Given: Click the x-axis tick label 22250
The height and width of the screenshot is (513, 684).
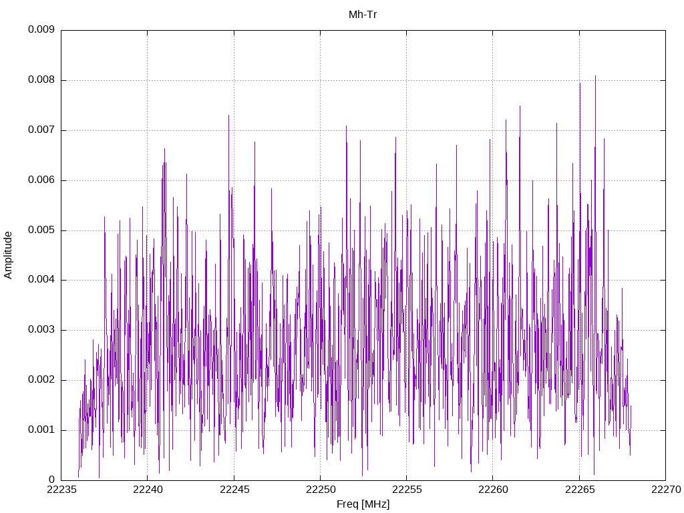Looking at the screenshot, I should tap(321, 490).
